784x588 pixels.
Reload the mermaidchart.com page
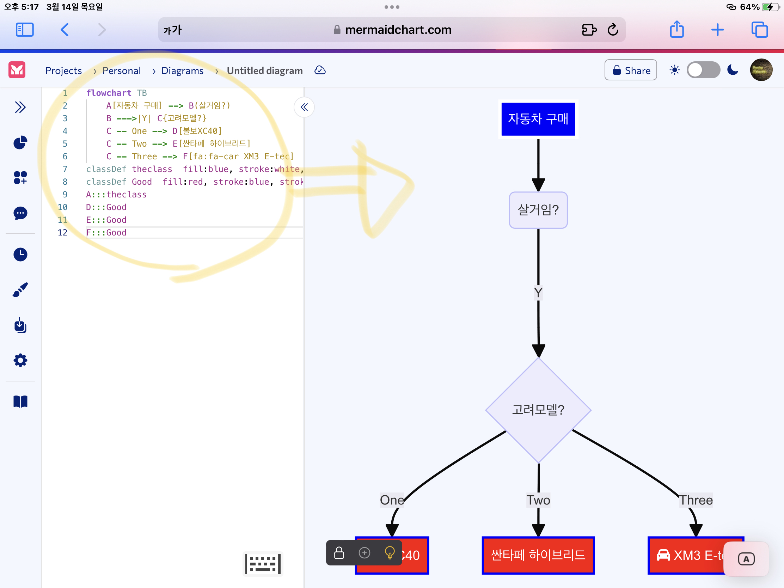(613, 30)
